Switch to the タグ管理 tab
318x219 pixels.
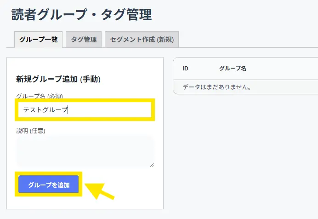point(84,40)
